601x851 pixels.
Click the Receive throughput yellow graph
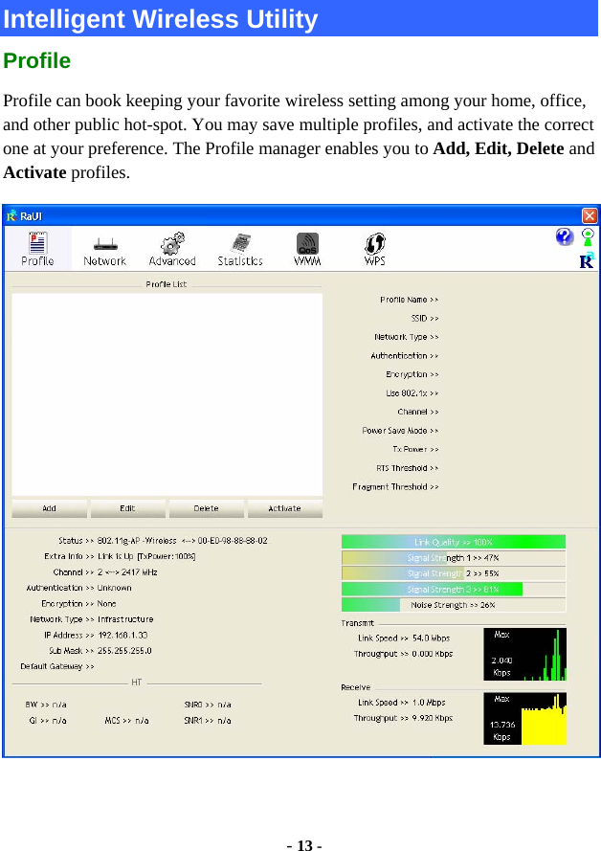pyautogui.click(x=525, y=719)
